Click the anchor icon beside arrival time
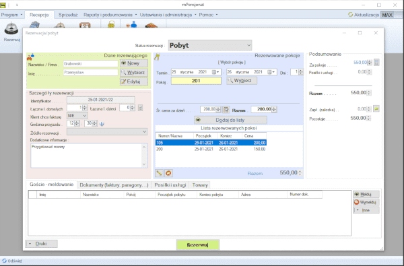The image size is (404, 266). coord(102,124)
